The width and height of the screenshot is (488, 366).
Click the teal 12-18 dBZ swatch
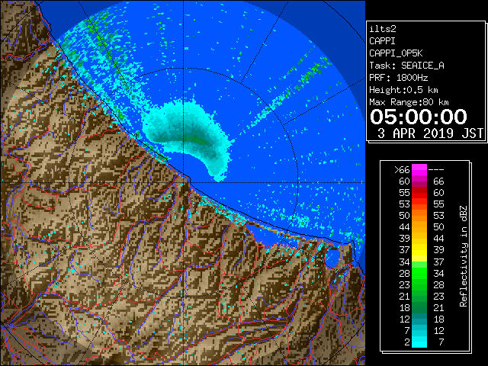pos(419,319)
